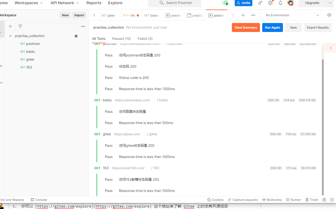Open a new tab with the plus icon
This screenshot has width=336, height=209.
[x=243, y=15]
